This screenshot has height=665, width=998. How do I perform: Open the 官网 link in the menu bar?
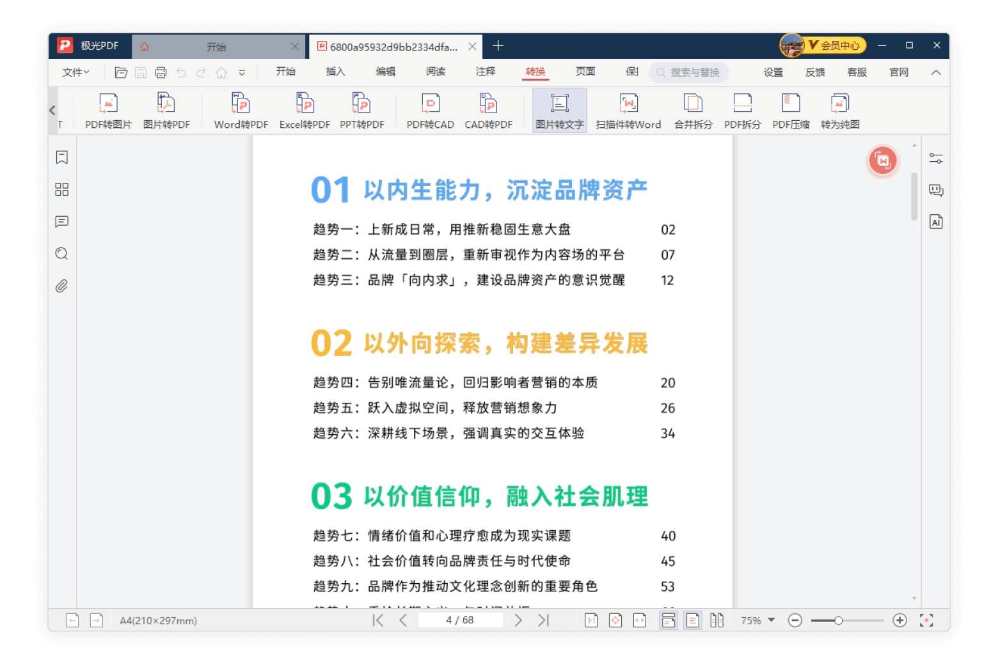coord(899,72)
